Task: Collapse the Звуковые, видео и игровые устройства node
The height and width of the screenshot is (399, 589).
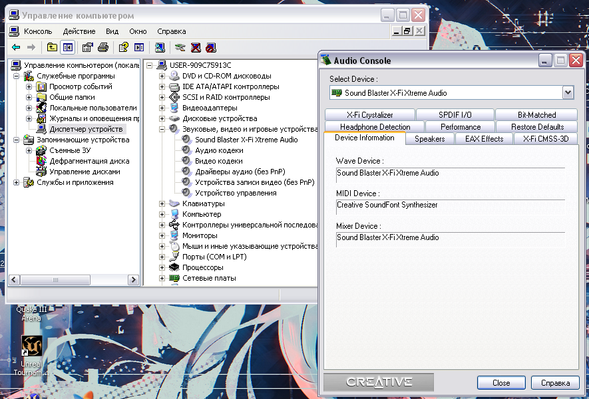Action: pos(162,129)
